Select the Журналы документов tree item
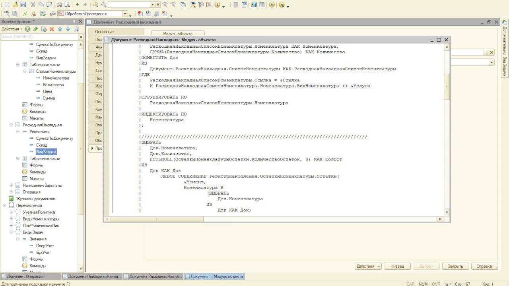 [x=35, y=199]
